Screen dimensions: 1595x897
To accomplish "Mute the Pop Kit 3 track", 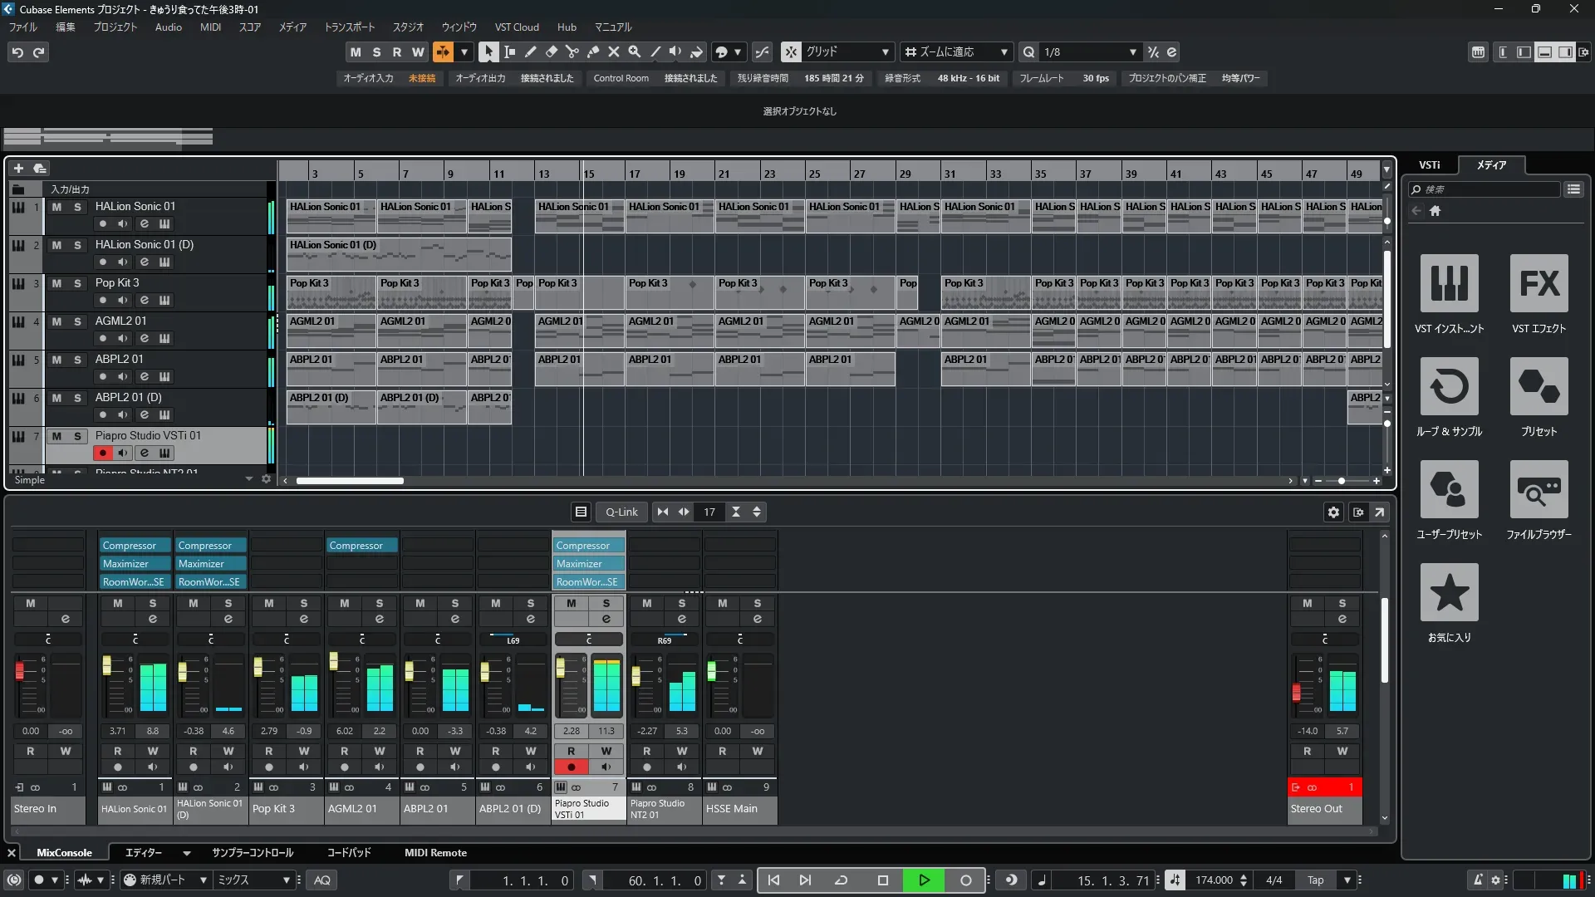I will [56, 283].
